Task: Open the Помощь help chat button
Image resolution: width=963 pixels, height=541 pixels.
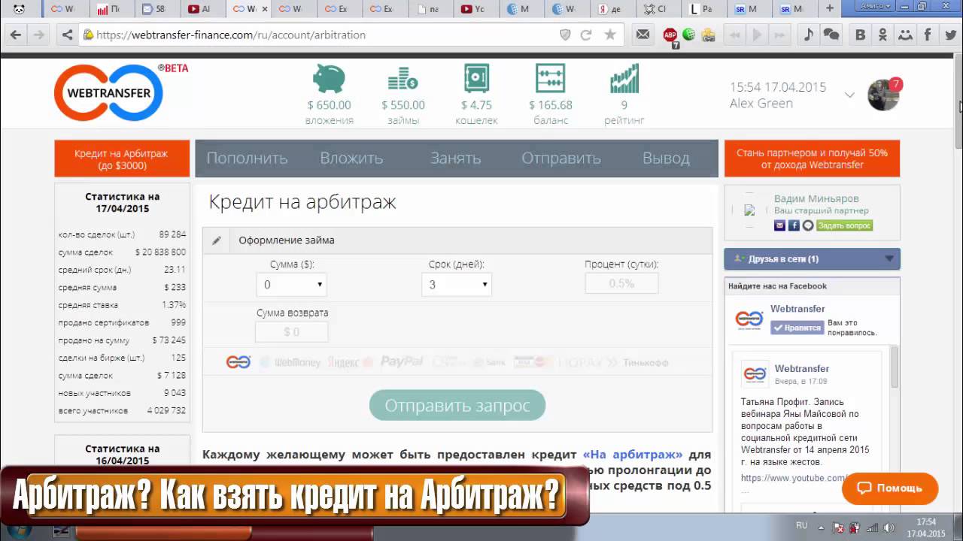Action: click(889, 488)
